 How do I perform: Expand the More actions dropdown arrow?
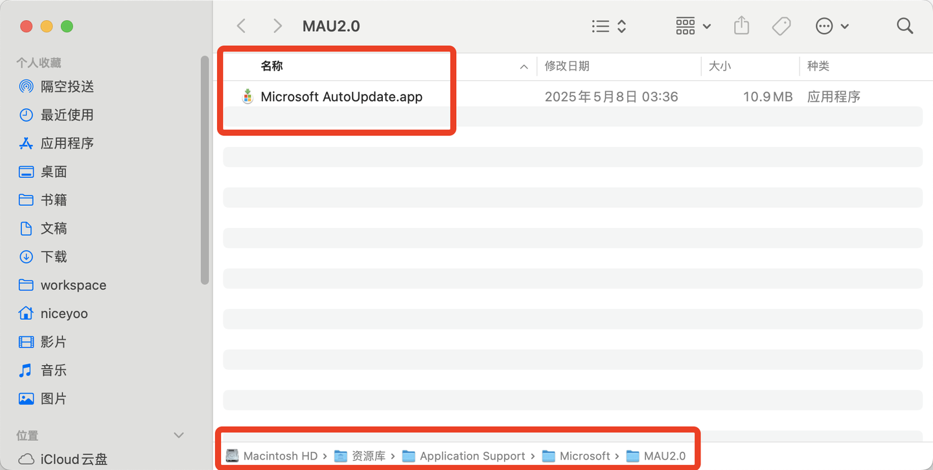(x=845, y=27)
